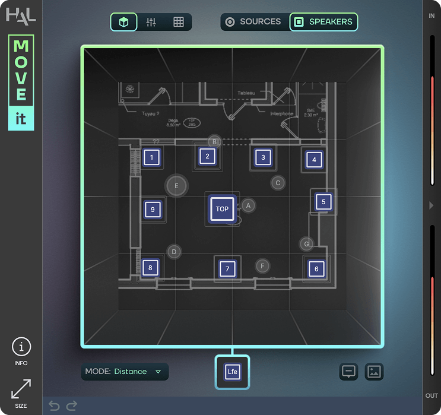Select source E circle
This screenshot has width=441, height=415.
click(176, 186)
